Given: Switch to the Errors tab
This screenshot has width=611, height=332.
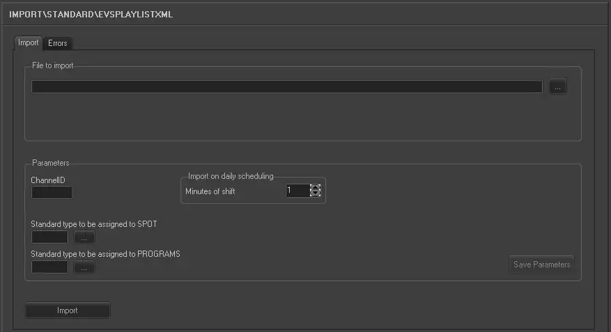Looking at the screenshot, I should (x=58, y=43).
